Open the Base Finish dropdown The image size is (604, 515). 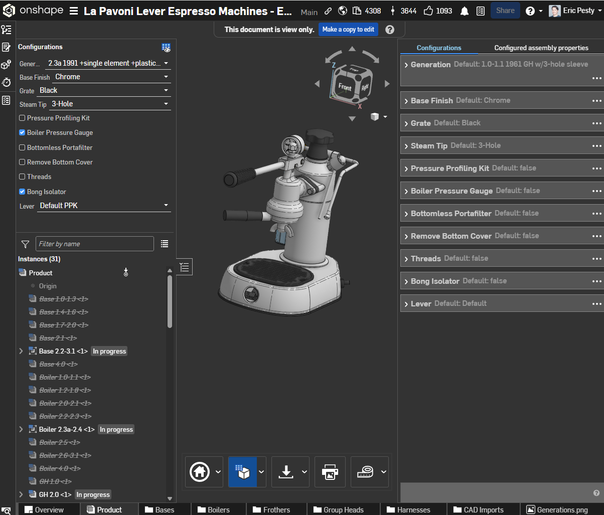[111, 77]
